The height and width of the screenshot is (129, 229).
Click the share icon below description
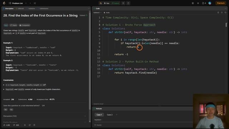pos(30,125)
